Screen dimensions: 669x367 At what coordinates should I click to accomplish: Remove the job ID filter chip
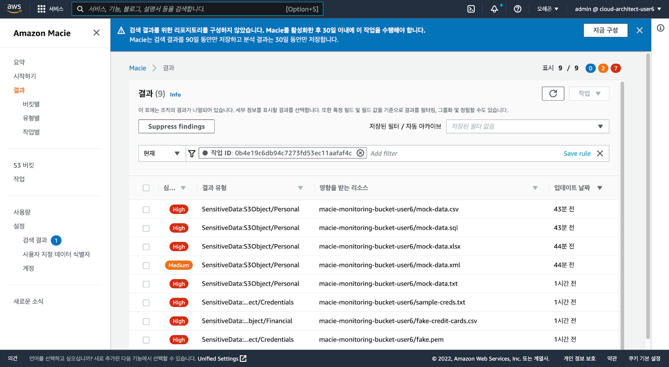click(x=360, y=153)
